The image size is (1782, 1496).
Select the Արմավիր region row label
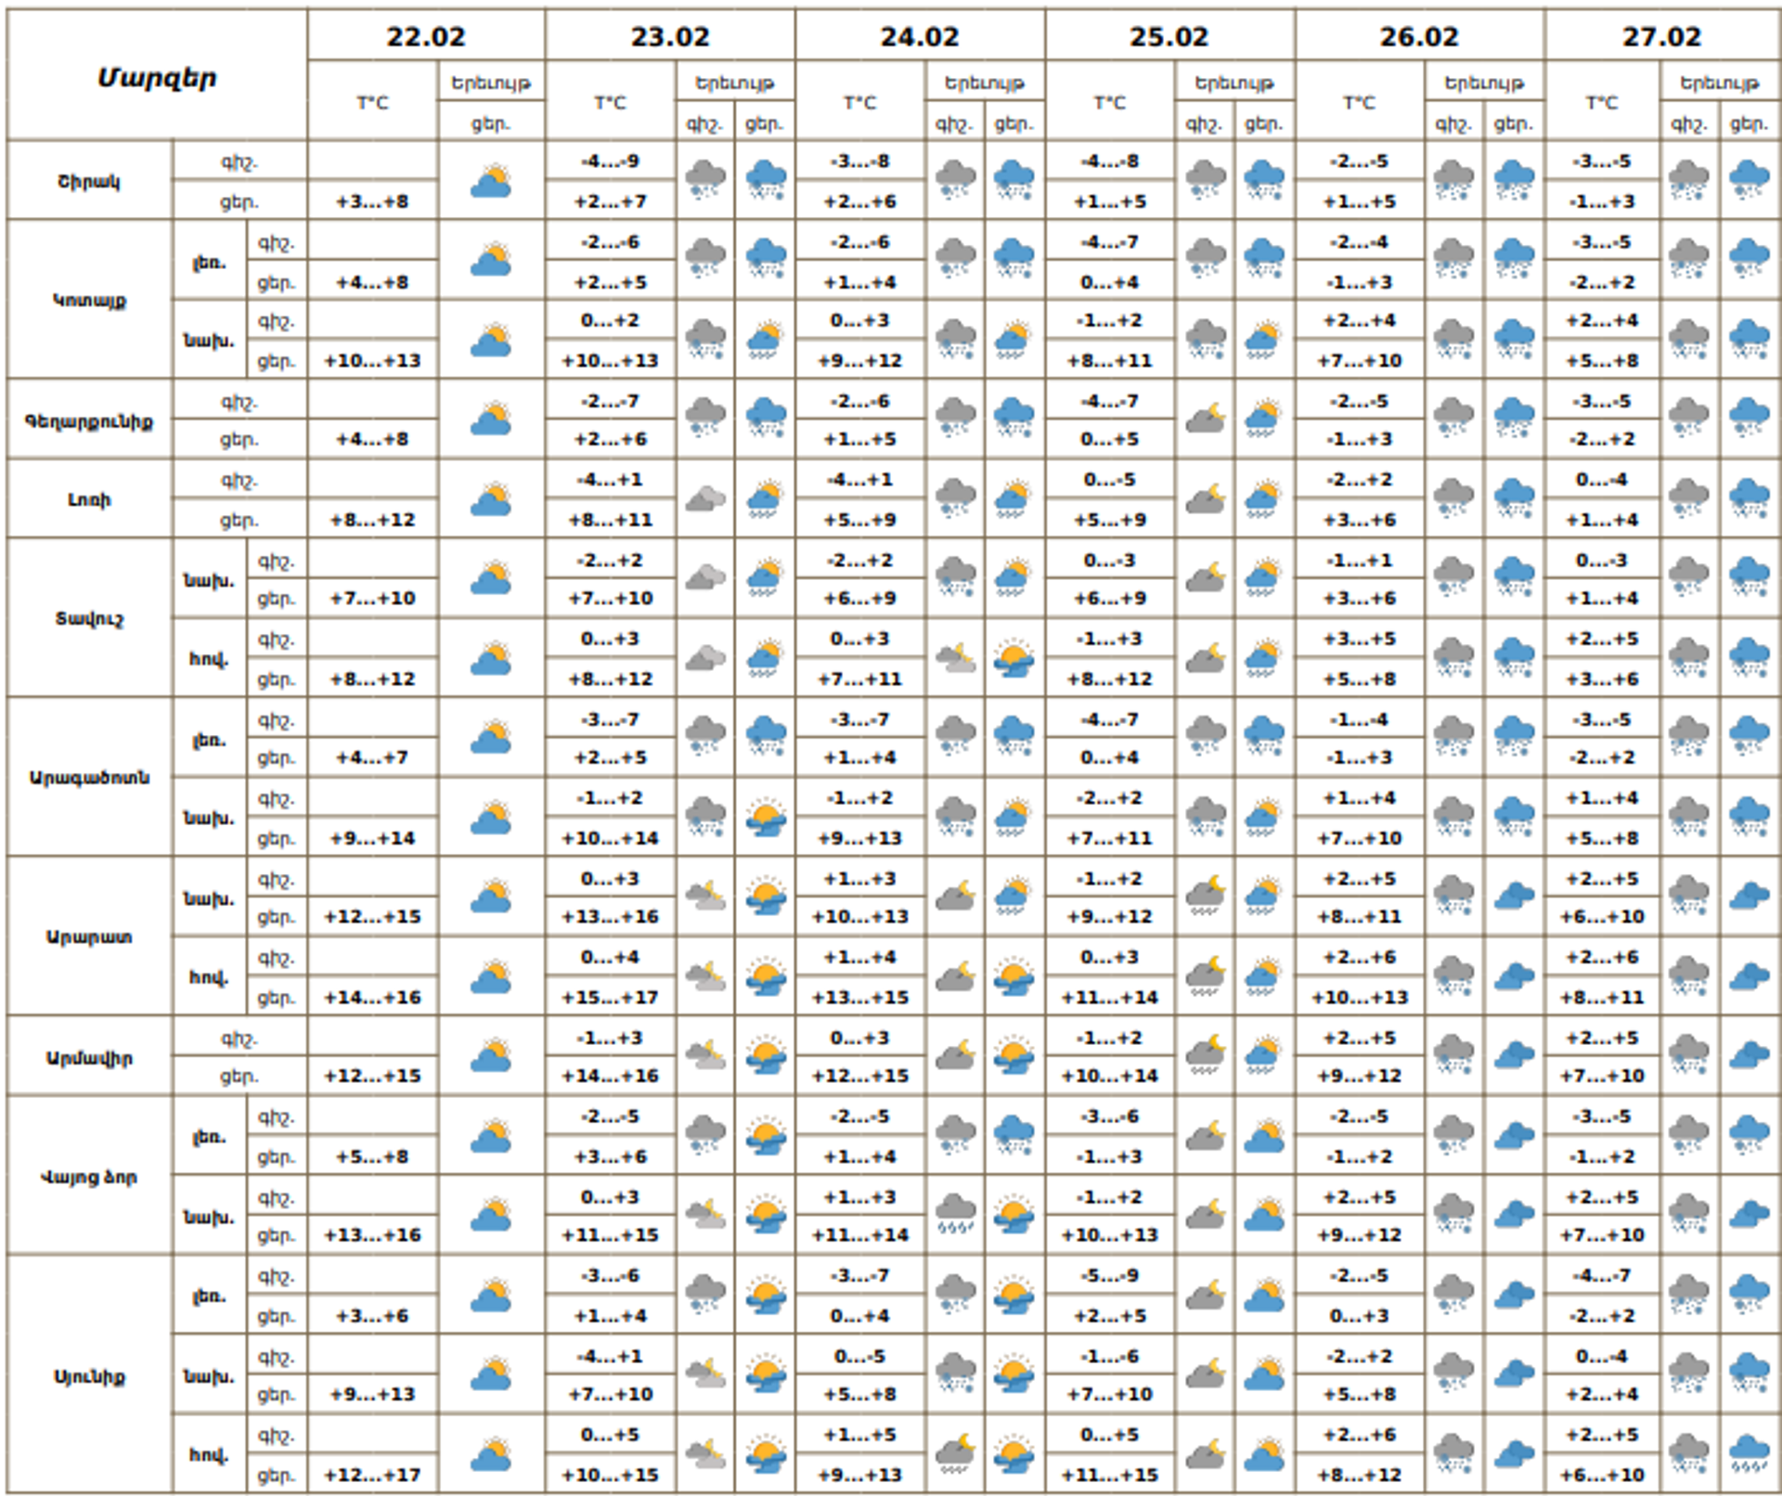pos(89,1057)
